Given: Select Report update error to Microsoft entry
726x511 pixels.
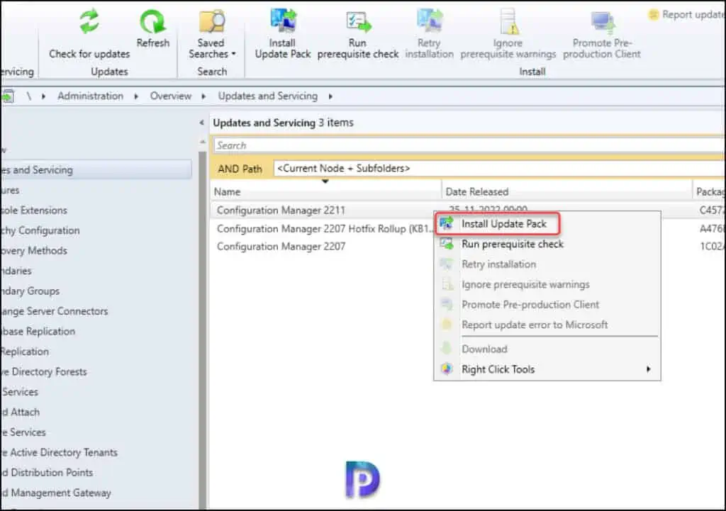Looking at the screenshot, I should (535, 325).
